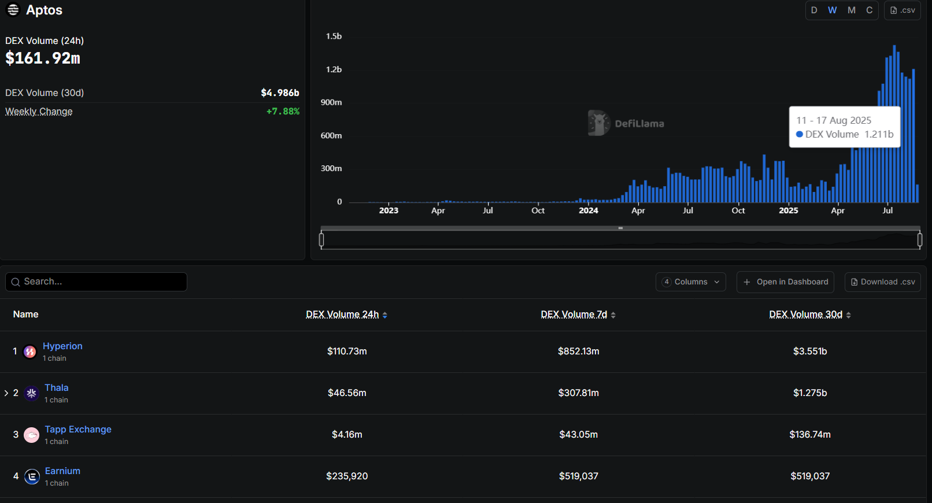
Task: Click Thala's $1.275b 30d volume cell
Action: (810, 393)
